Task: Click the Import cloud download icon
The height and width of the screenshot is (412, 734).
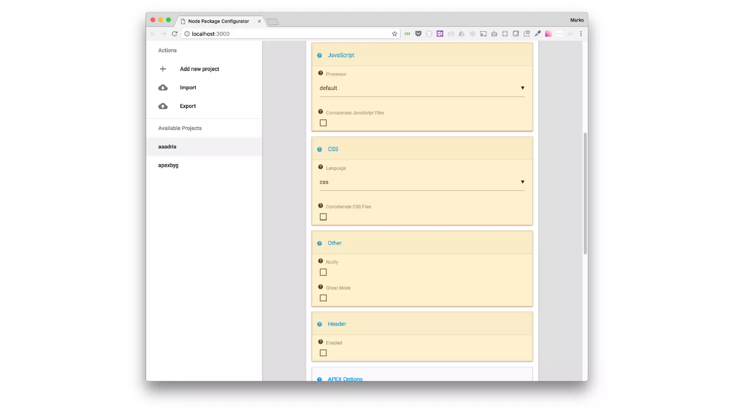Action: point(163,88)
